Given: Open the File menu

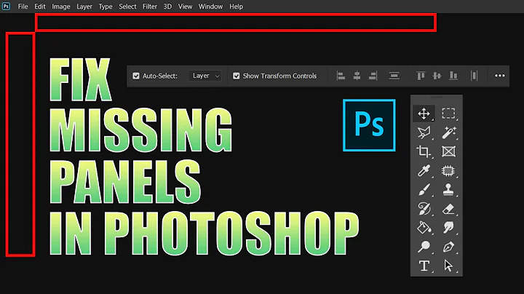Looking at the screenshot, I should [23, 7].
